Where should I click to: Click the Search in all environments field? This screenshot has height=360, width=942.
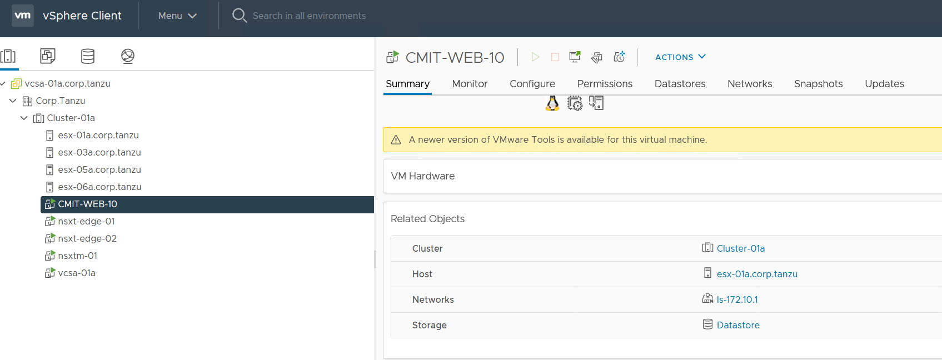(x=309, y=16)
